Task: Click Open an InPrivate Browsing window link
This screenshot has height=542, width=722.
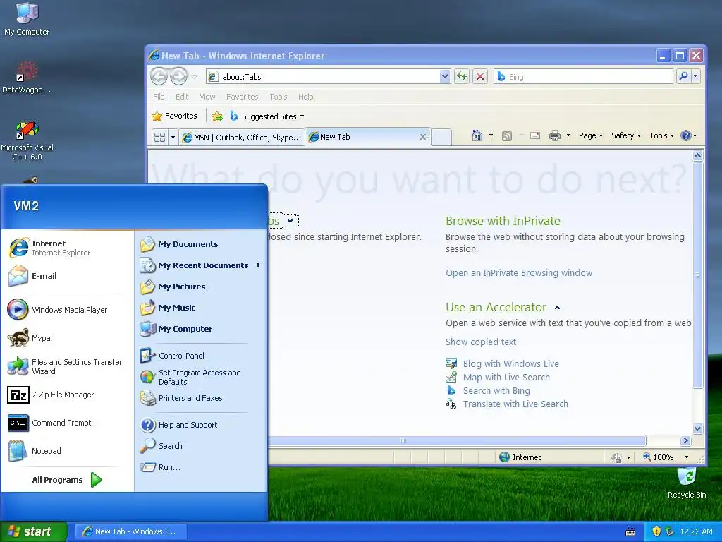Action: click(519, 273)
